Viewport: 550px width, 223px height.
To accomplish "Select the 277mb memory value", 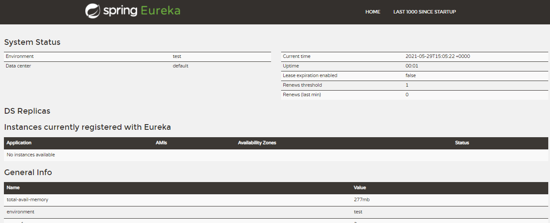I will (x=362, y=200).
